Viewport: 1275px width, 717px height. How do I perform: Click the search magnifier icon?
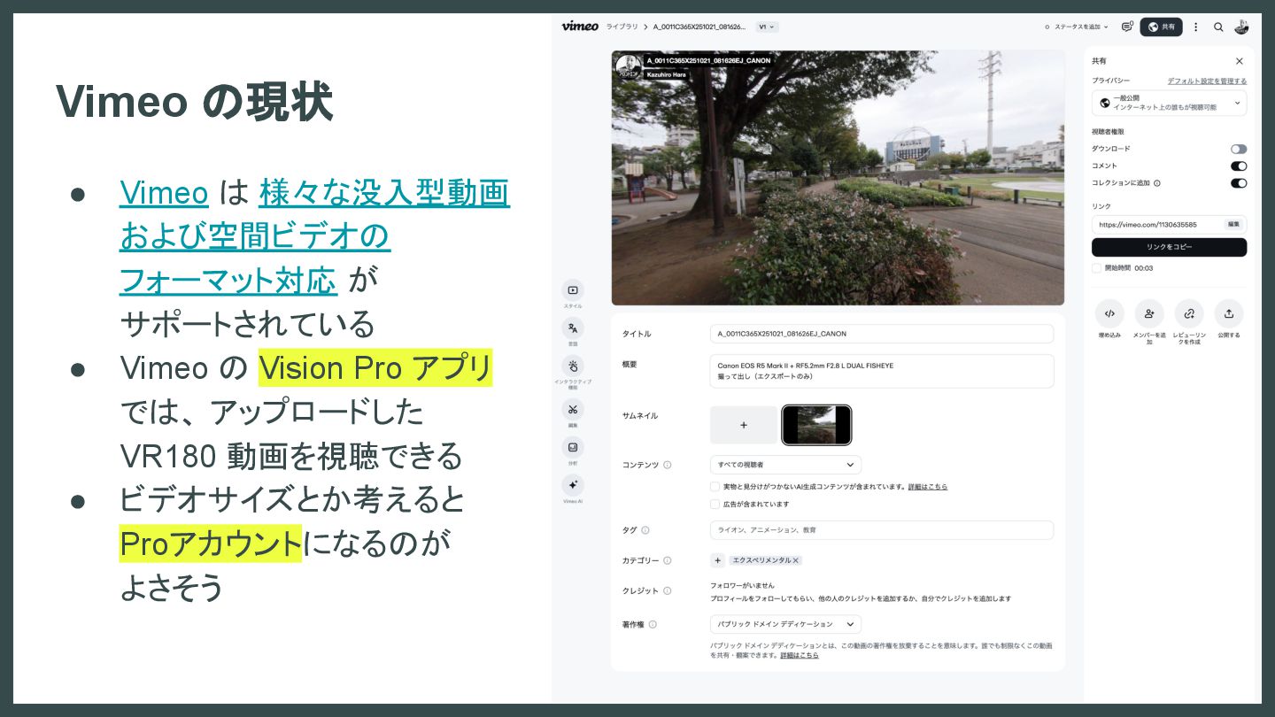pos(1218,27)
